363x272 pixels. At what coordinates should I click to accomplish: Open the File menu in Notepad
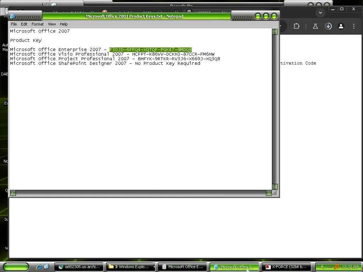[14, 24]
